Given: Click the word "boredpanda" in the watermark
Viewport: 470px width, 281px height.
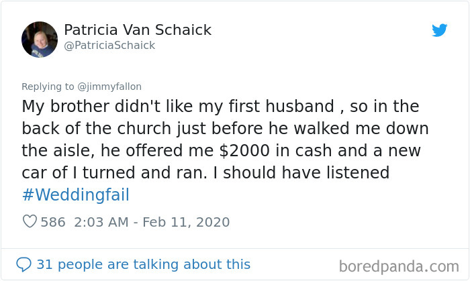Looking at the screenshot, I should [x=375, y=266].
